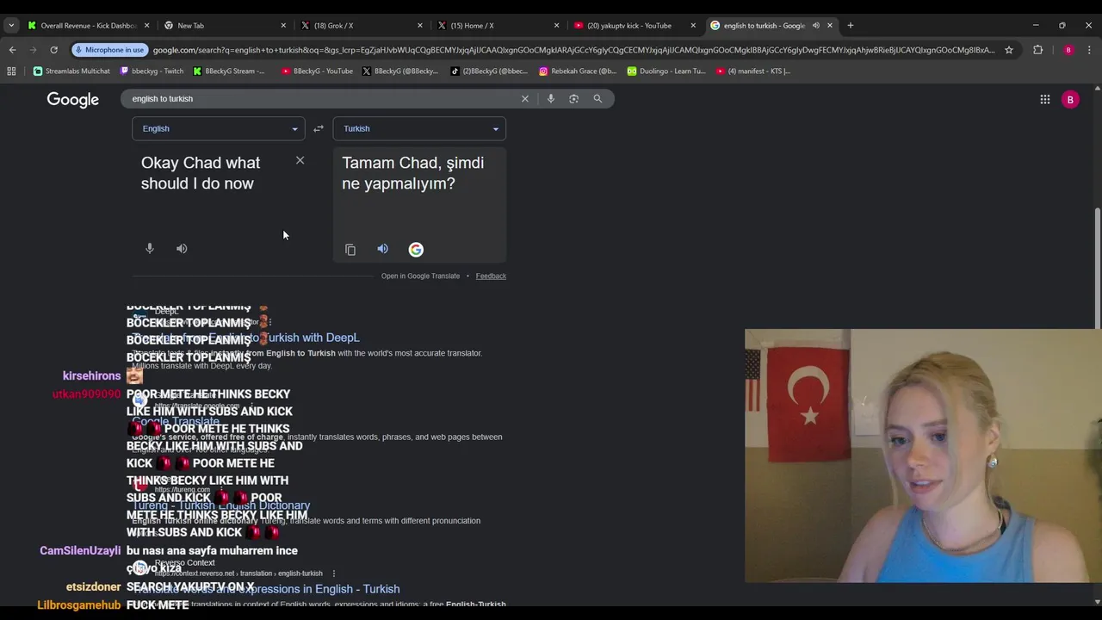This screenshot has height=620, width=1102.
Task: Close the yakuptv kick YouTube tab
Action: coord(693,25)
